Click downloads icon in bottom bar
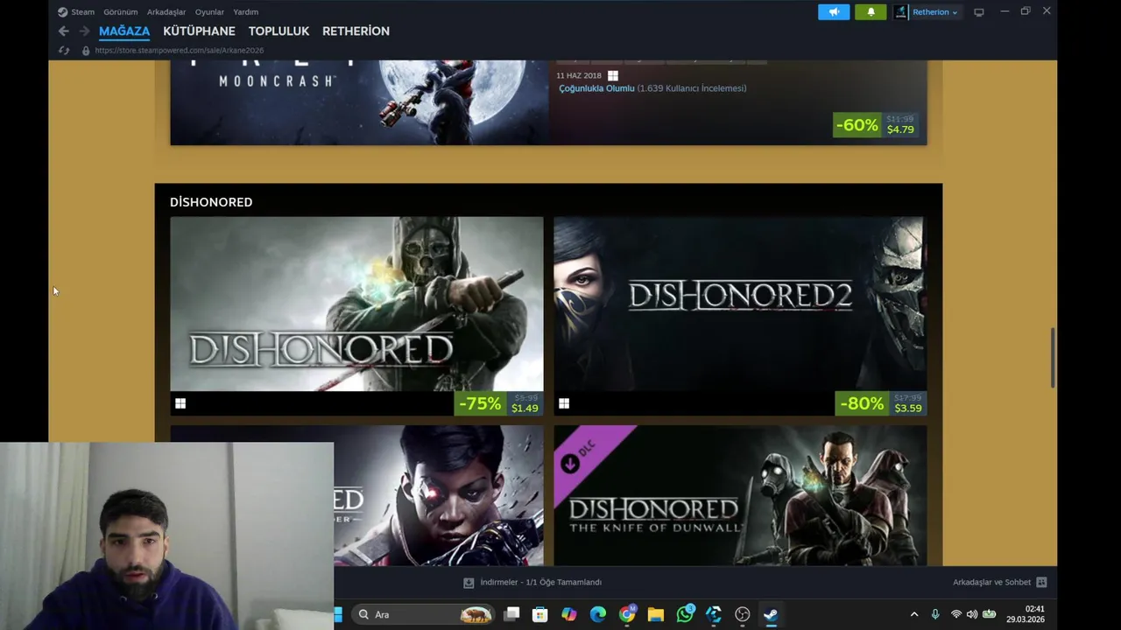This screenshot has height=630, width=1121. coord(469,583)
